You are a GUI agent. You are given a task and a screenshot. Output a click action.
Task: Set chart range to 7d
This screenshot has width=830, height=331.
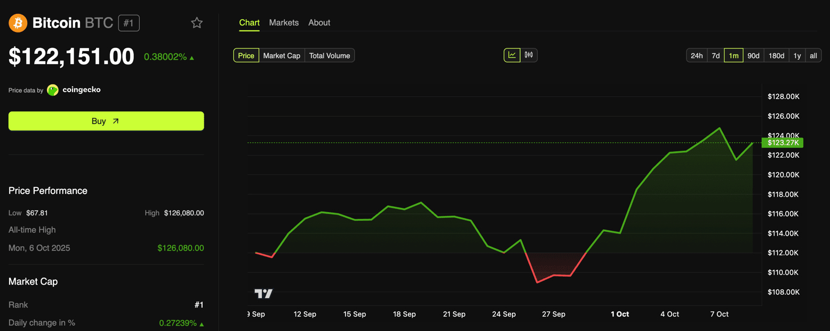716,55
